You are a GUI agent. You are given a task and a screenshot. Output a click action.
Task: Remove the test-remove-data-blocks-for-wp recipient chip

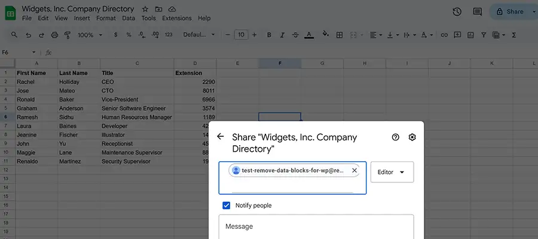pyautogui.click(x=354, y=170)
